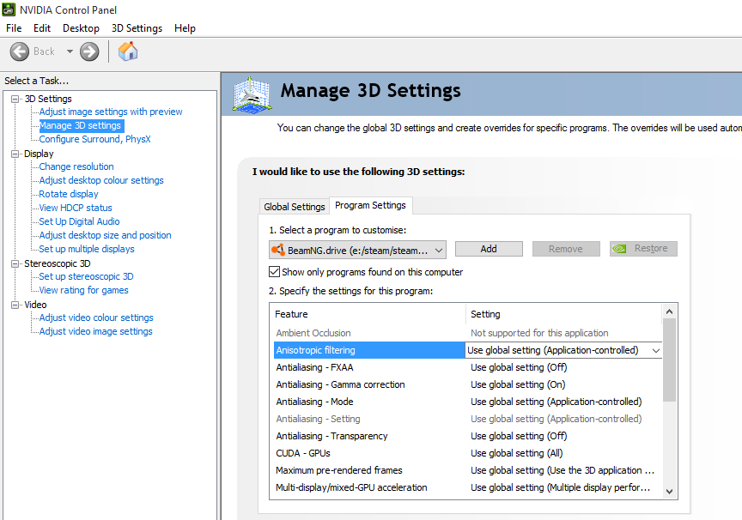This screenshot has height=520, width=742.
Task: Open Set up stereoscopic 3D
Action: [x=86, y=276]
